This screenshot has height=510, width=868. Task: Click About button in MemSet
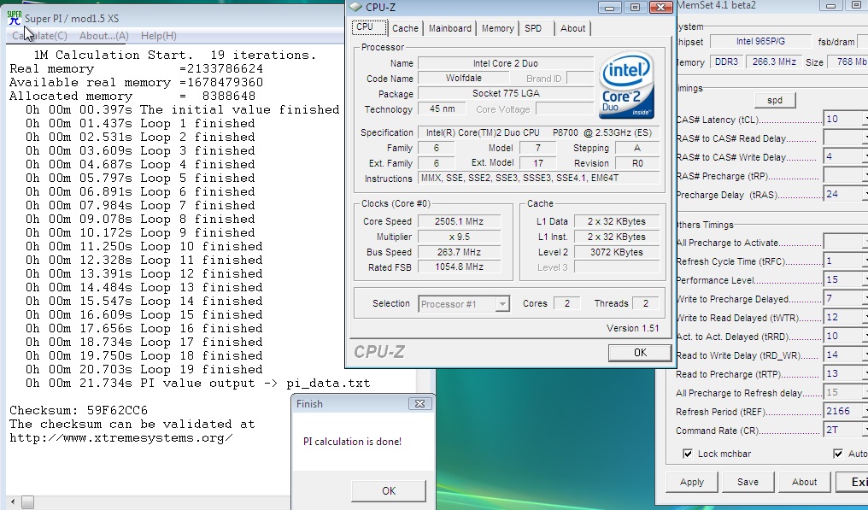coord(804,483)
